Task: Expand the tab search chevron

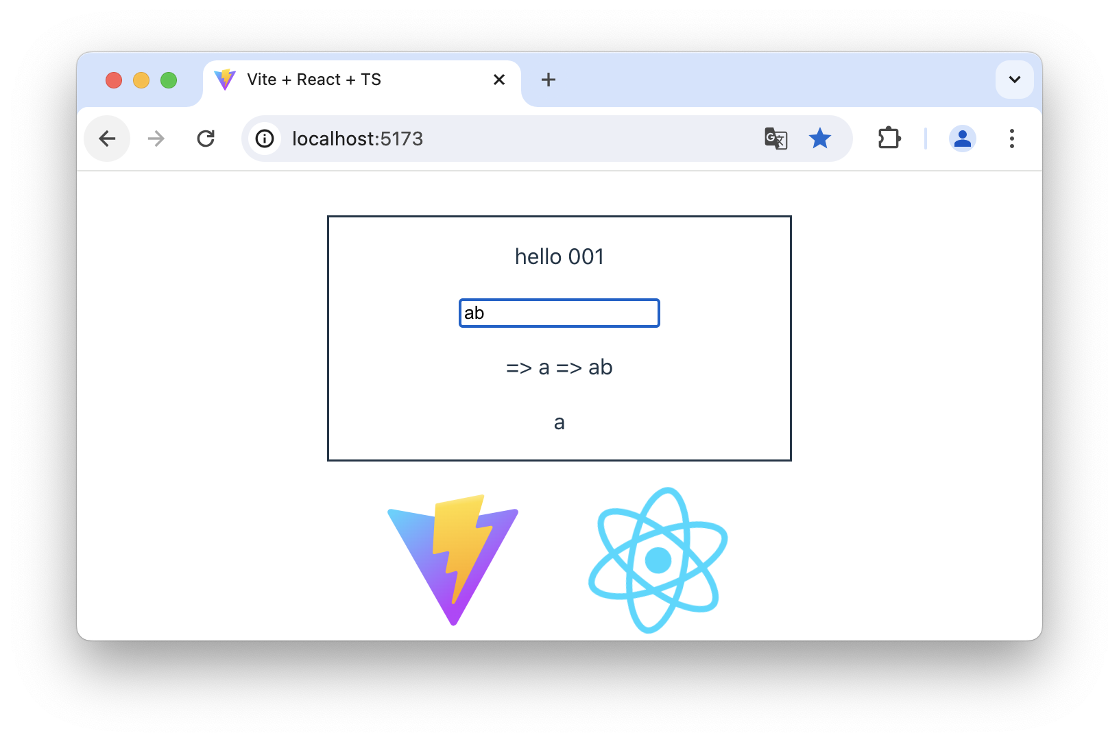Action: click(x=1015, y=80)
